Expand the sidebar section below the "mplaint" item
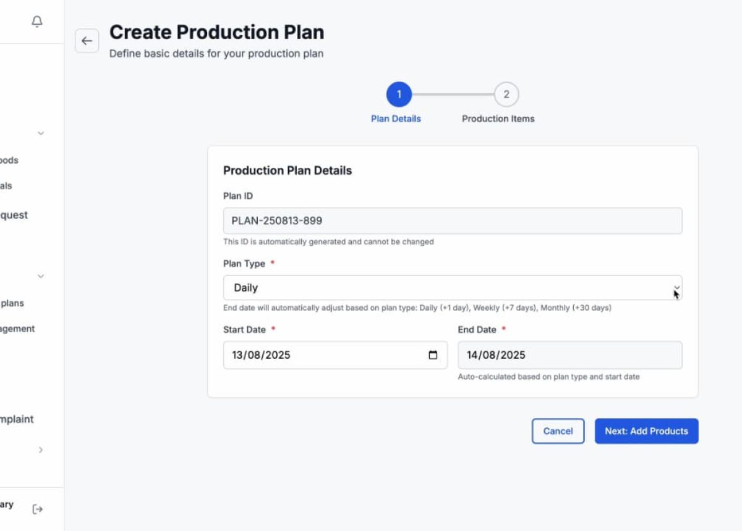The width and height of the screenshot is (742, 531). [x=41, y=450]
